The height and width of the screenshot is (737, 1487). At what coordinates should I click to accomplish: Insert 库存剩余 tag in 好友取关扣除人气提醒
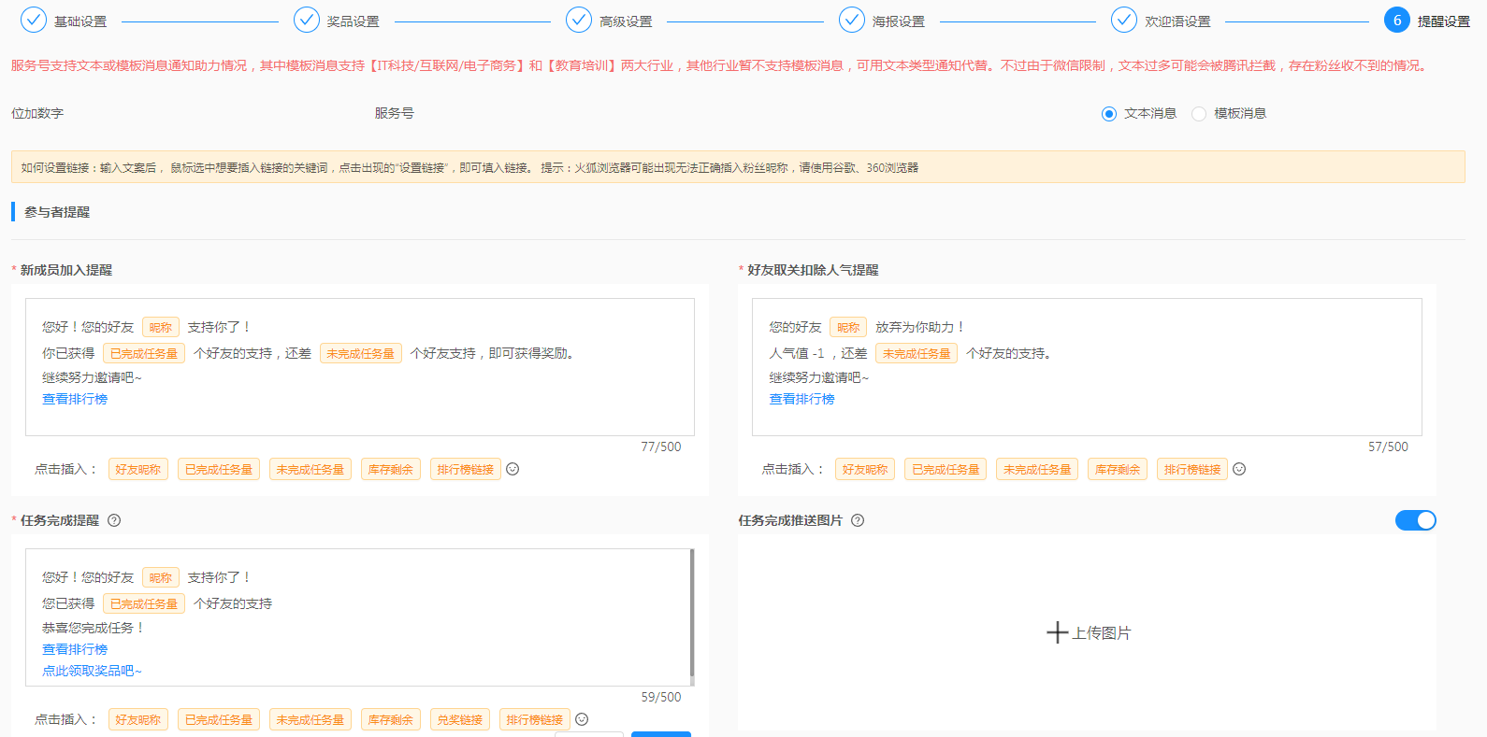1118,469
